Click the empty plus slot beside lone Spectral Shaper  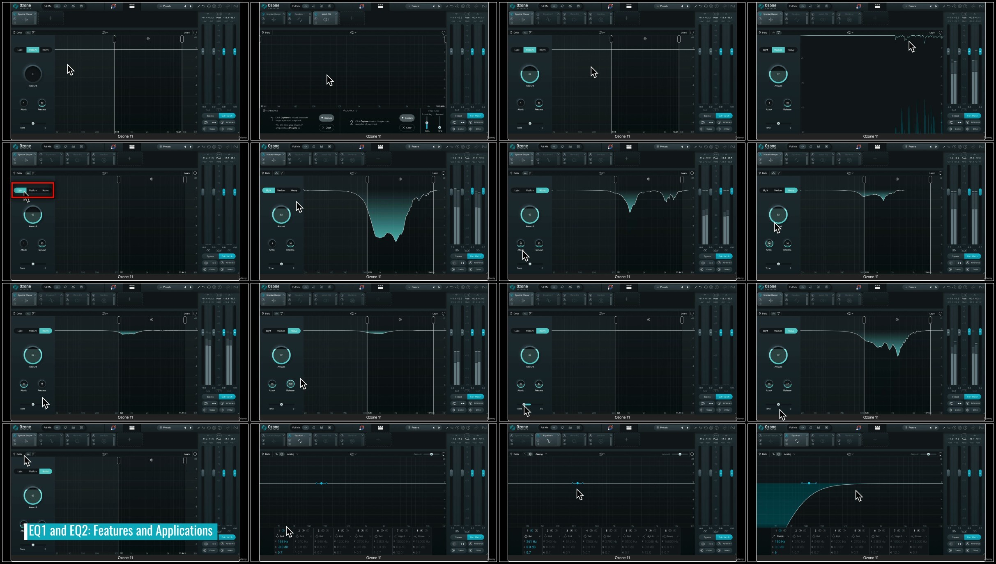click(51, 18)
